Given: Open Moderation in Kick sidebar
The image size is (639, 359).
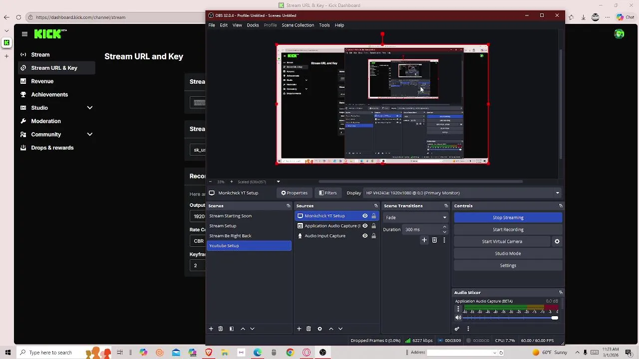Looking at the screenshot, I should coord(46,121).
